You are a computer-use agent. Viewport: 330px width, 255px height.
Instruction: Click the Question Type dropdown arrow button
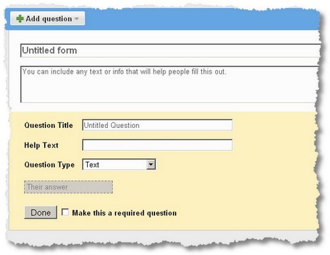click(151, 164)
